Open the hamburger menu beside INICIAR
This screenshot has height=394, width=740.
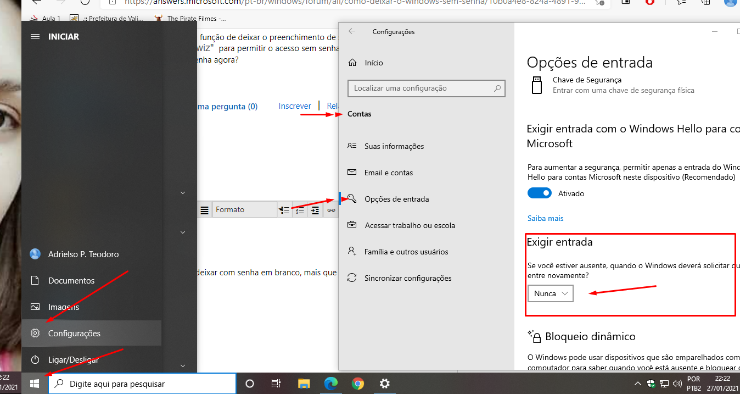[35, 37]
